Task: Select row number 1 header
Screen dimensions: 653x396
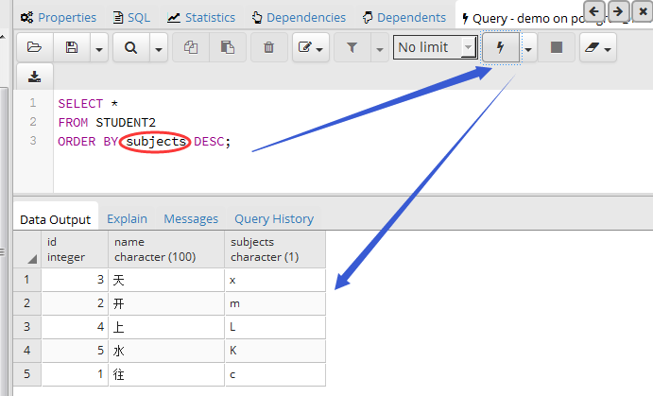Action: coord(27,280)
